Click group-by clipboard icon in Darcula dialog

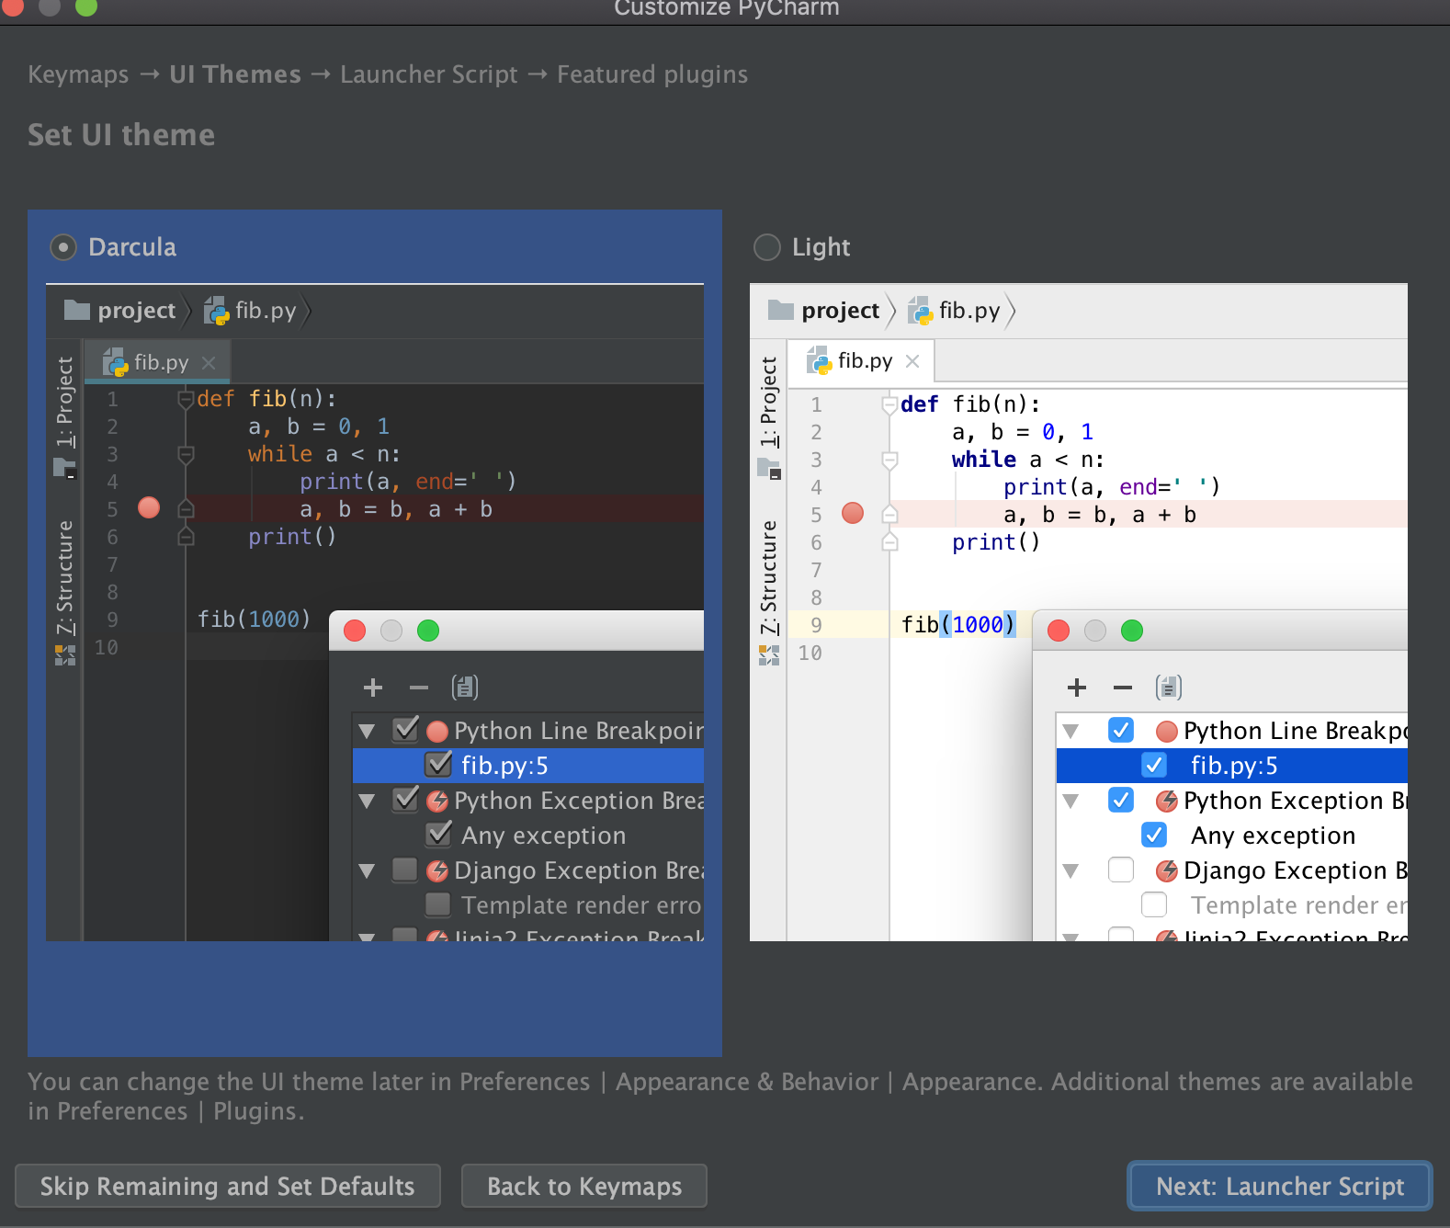465,688
